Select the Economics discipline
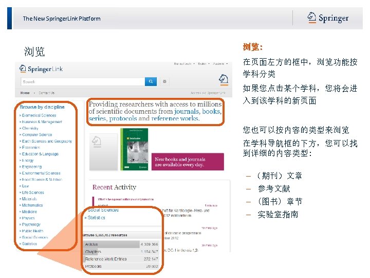 click(x=31, y=148)
